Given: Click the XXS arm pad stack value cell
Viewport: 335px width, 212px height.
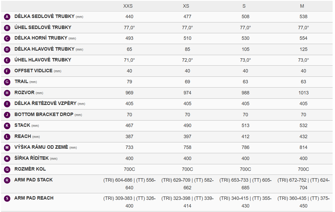Looking at the screenshot, I should point(129,184).
